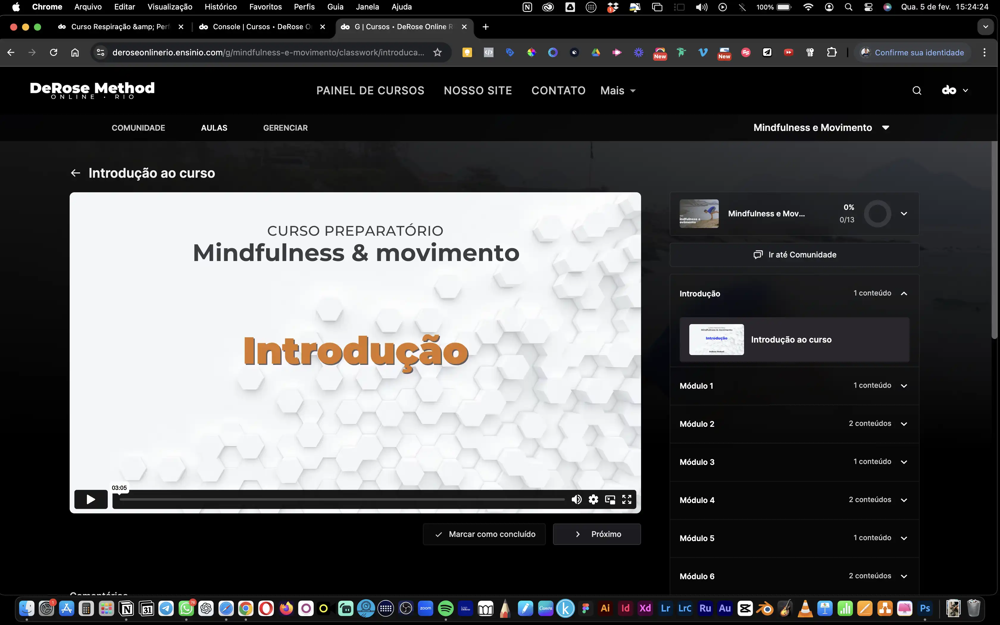
Task: Mute the video volume speaker icon
Action: [x=576, y=499]
